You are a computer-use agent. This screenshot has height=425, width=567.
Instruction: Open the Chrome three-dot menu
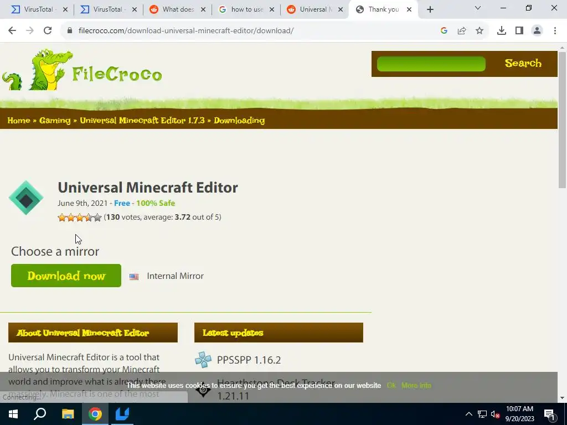point(555,31)
